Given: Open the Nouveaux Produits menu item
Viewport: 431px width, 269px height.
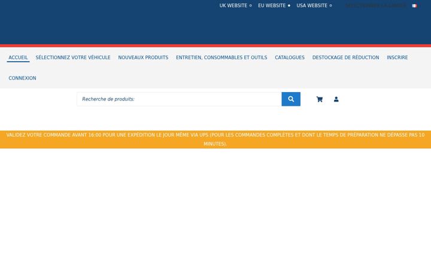Looking at the screenshot, I should (x=143, y=57).
